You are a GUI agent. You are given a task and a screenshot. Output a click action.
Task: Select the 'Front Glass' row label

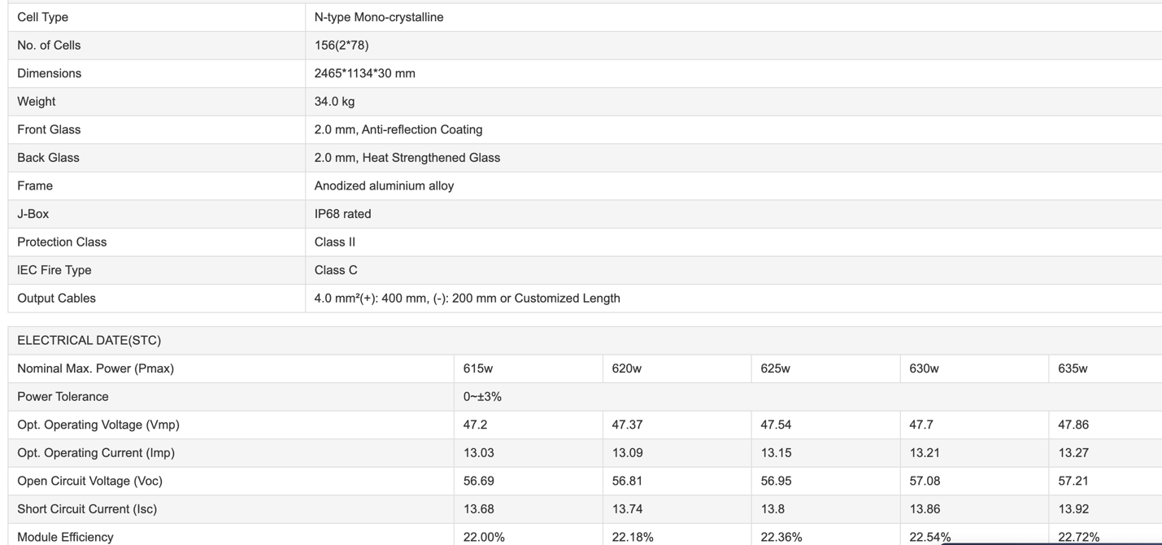point(49,129)
